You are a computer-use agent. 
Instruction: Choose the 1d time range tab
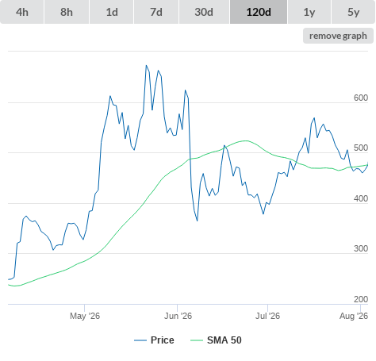[112, 12]
